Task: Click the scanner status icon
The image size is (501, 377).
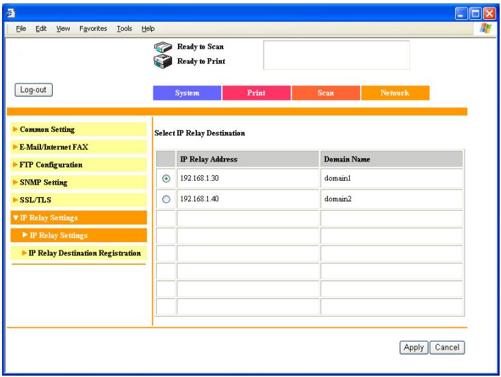Action: click(163, 47)
